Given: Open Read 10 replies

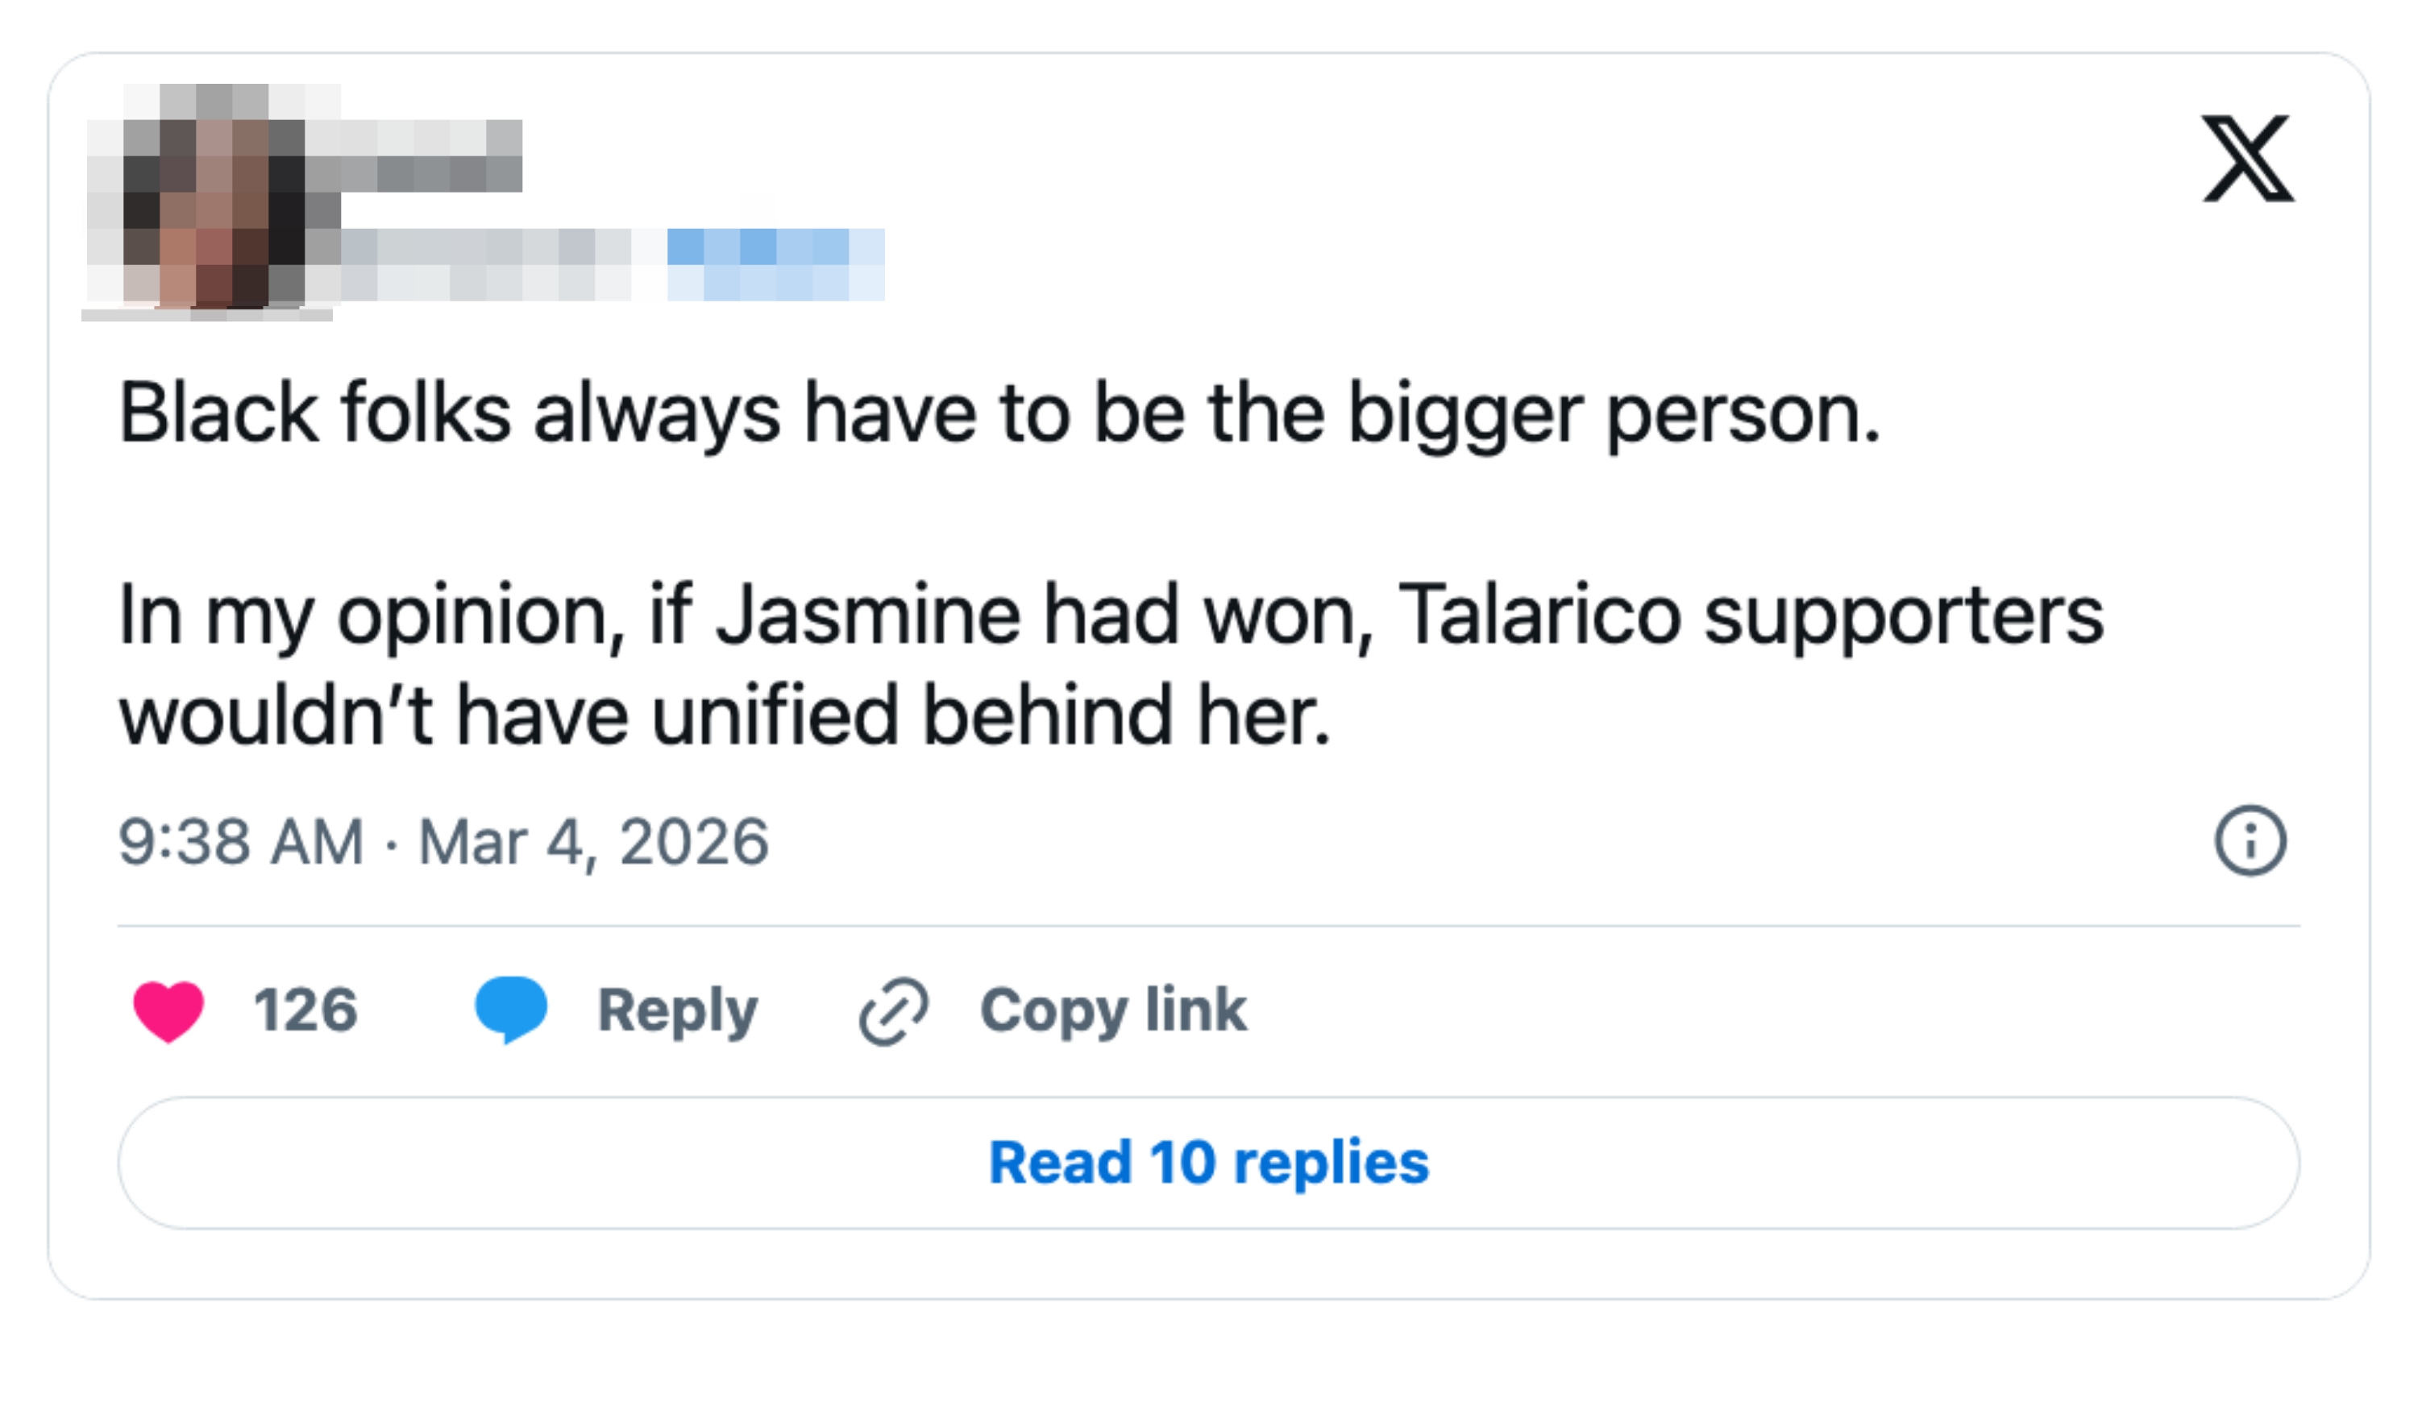Looking at the screenshot, I should [x=1208, y=1163].
